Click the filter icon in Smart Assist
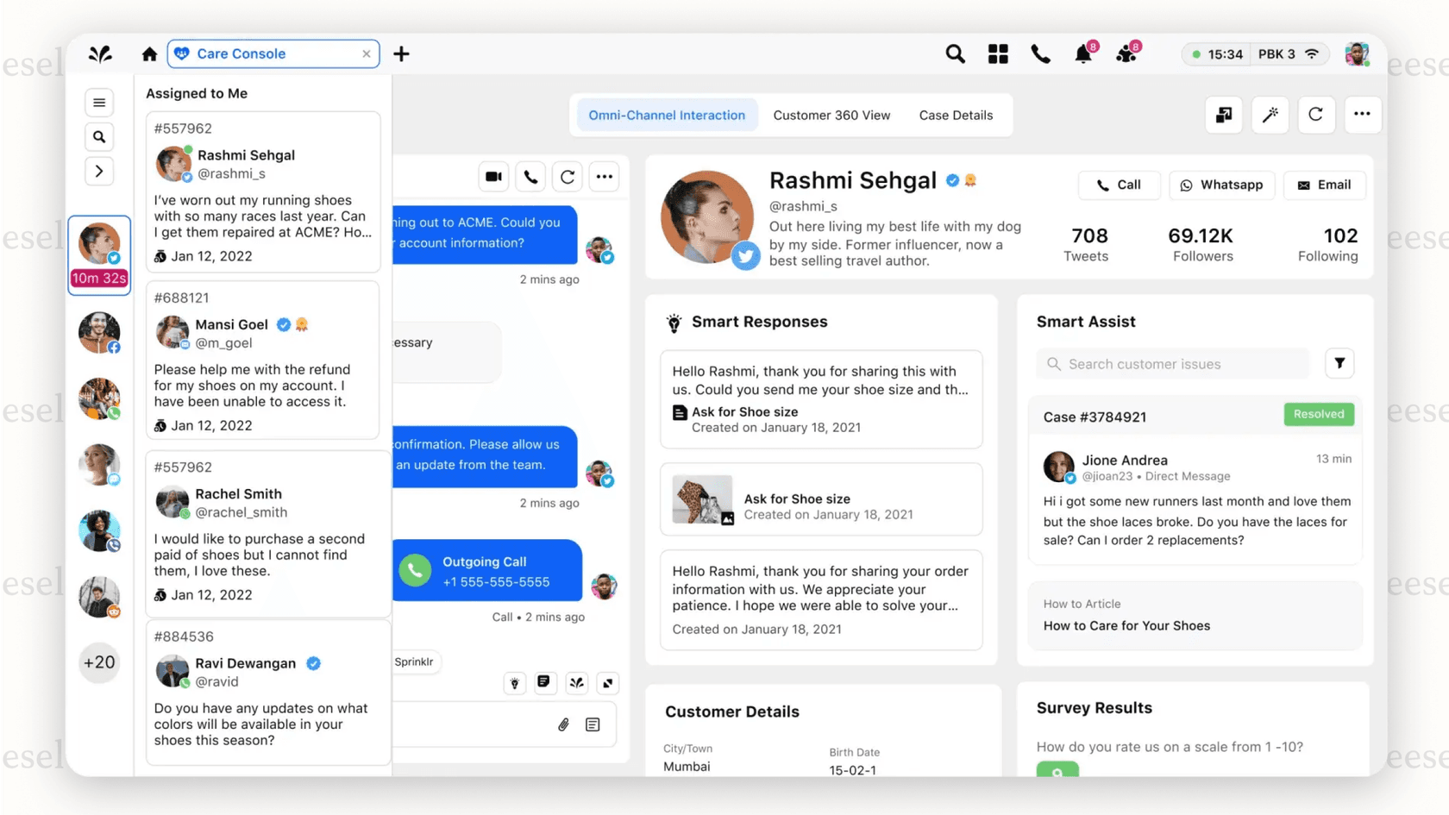The image size is (1449, 815). click(x=1339, y=363)
